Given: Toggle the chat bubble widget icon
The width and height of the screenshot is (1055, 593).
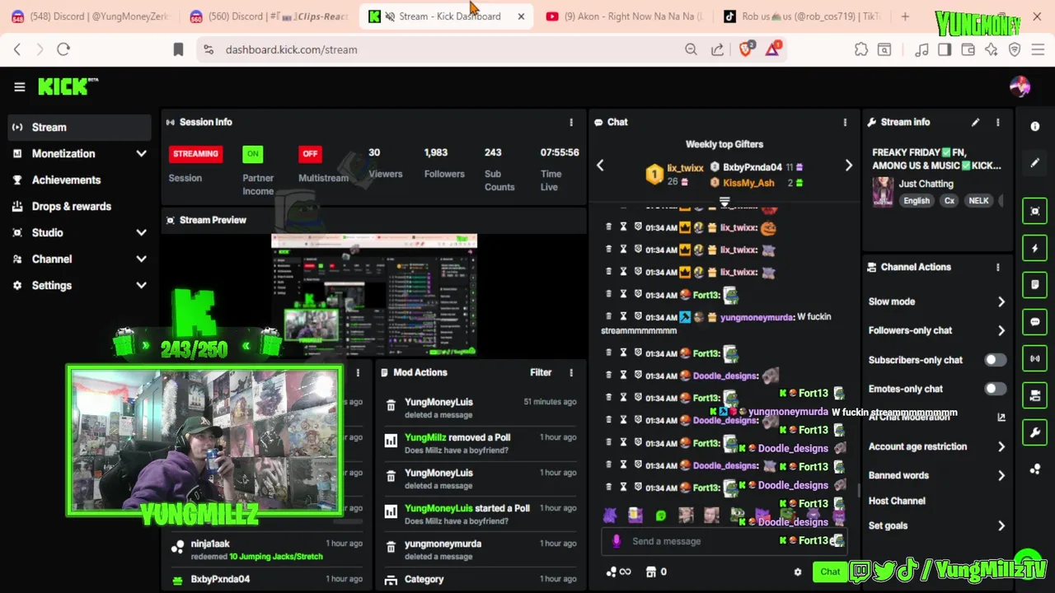Looking at the screenshot, I should click(1035, 322).
